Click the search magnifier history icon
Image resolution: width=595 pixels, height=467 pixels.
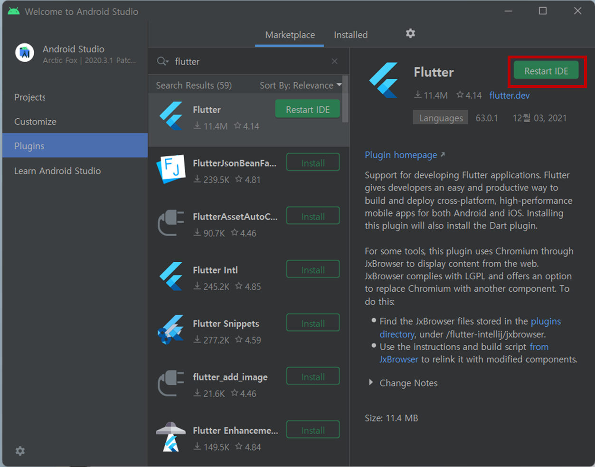[x=163, y=61]
